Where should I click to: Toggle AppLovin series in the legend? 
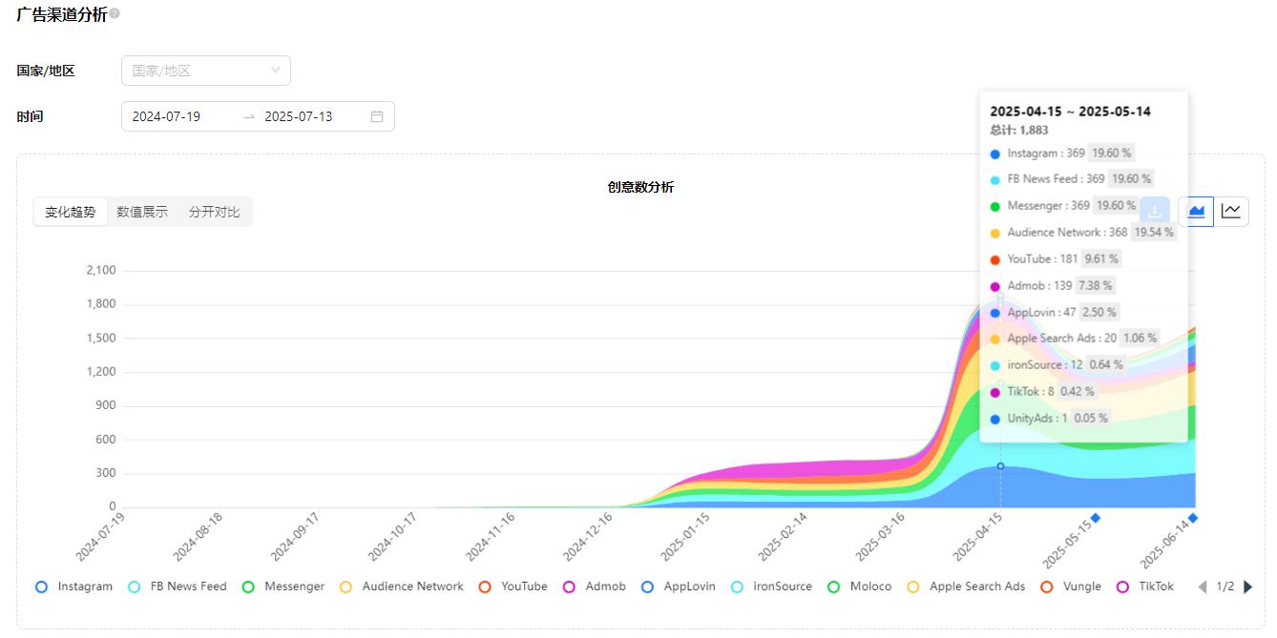point(678,587)
